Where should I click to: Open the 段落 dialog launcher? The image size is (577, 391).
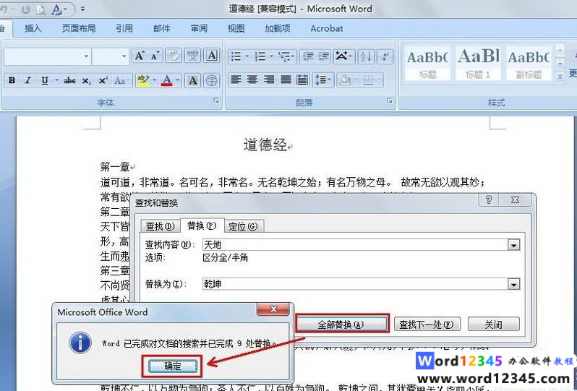coord(390,100)
